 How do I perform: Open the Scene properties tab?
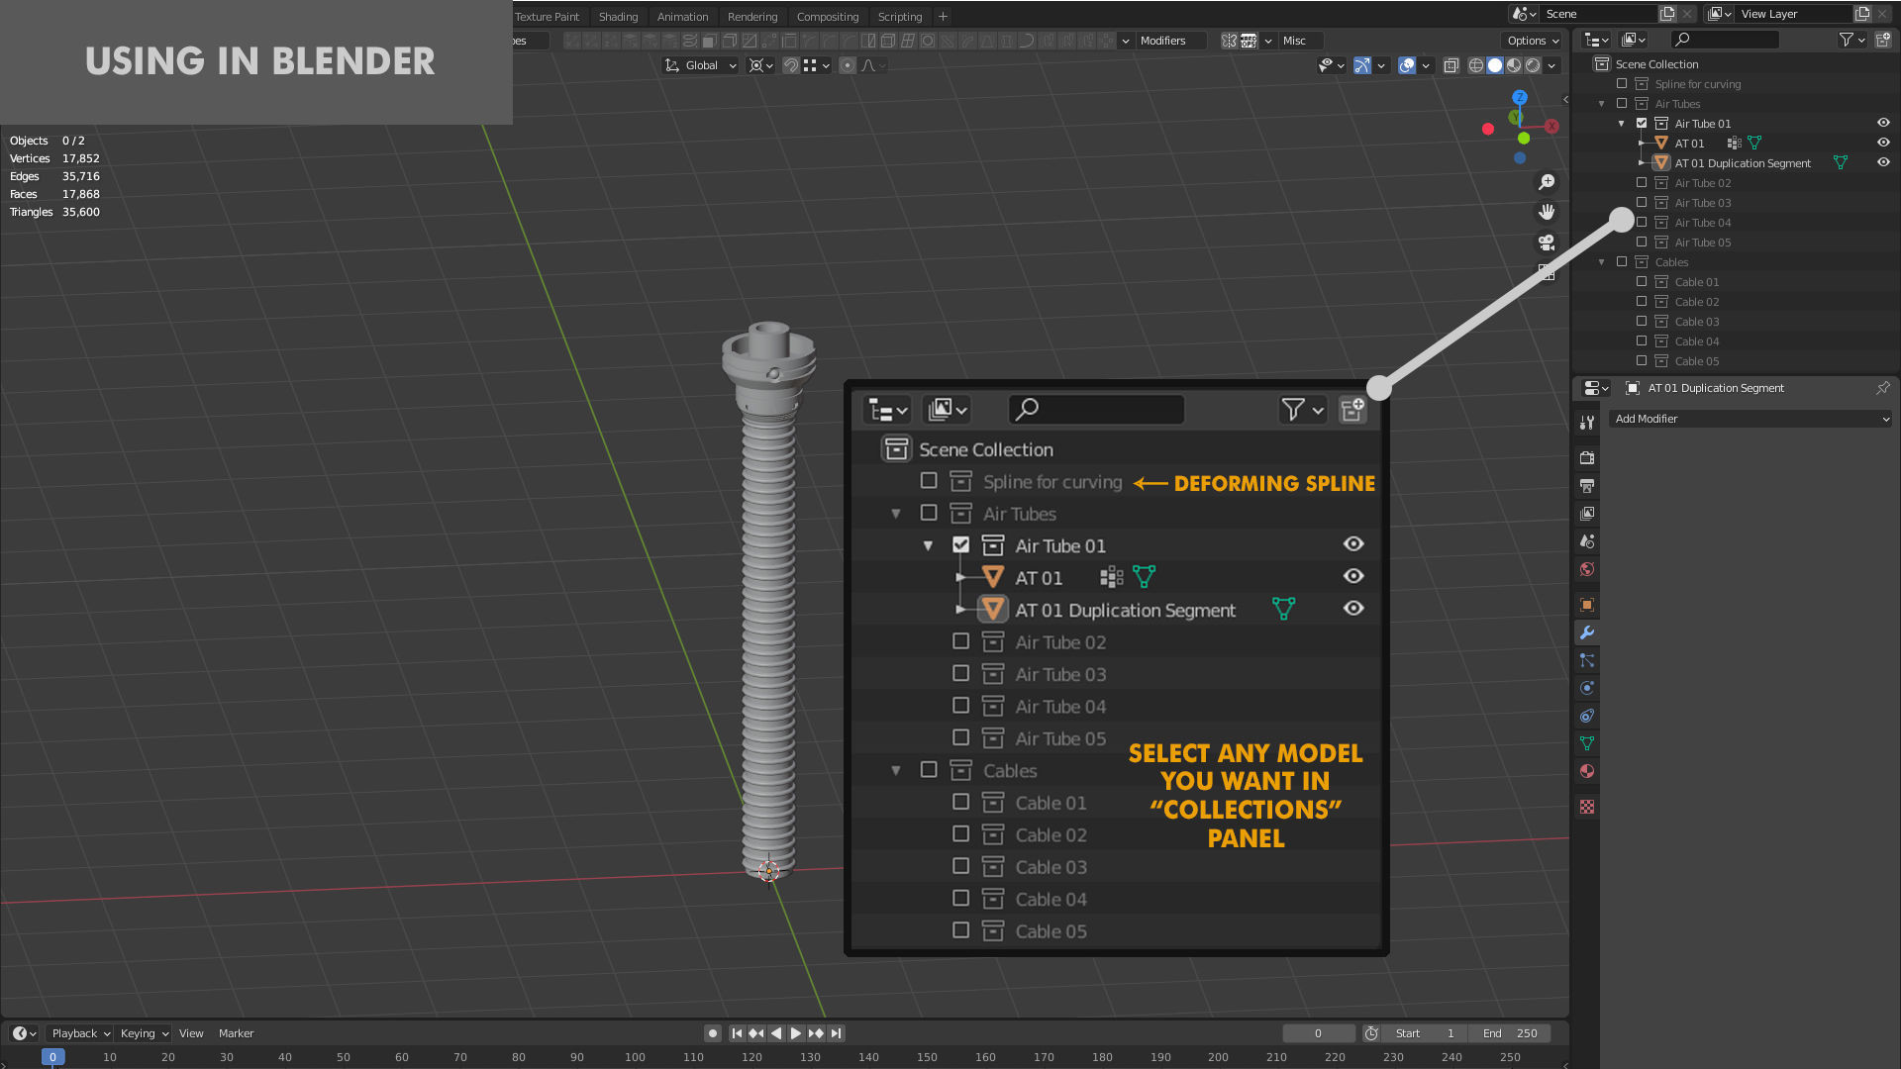point(1587,541)
